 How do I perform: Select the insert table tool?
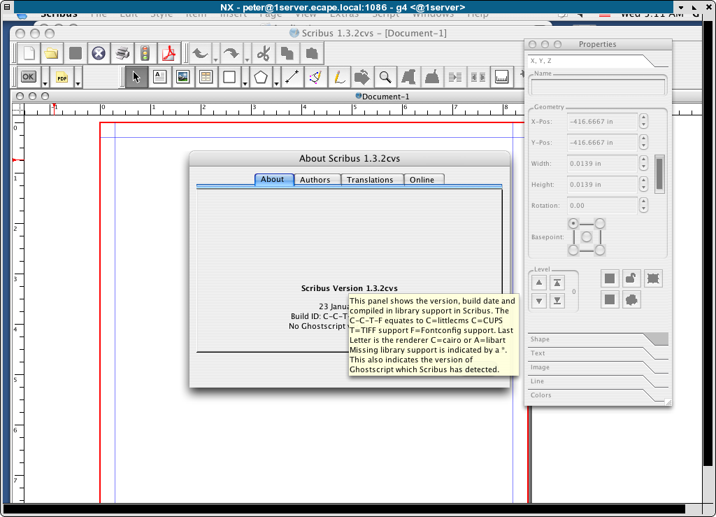tap(206, 77)
